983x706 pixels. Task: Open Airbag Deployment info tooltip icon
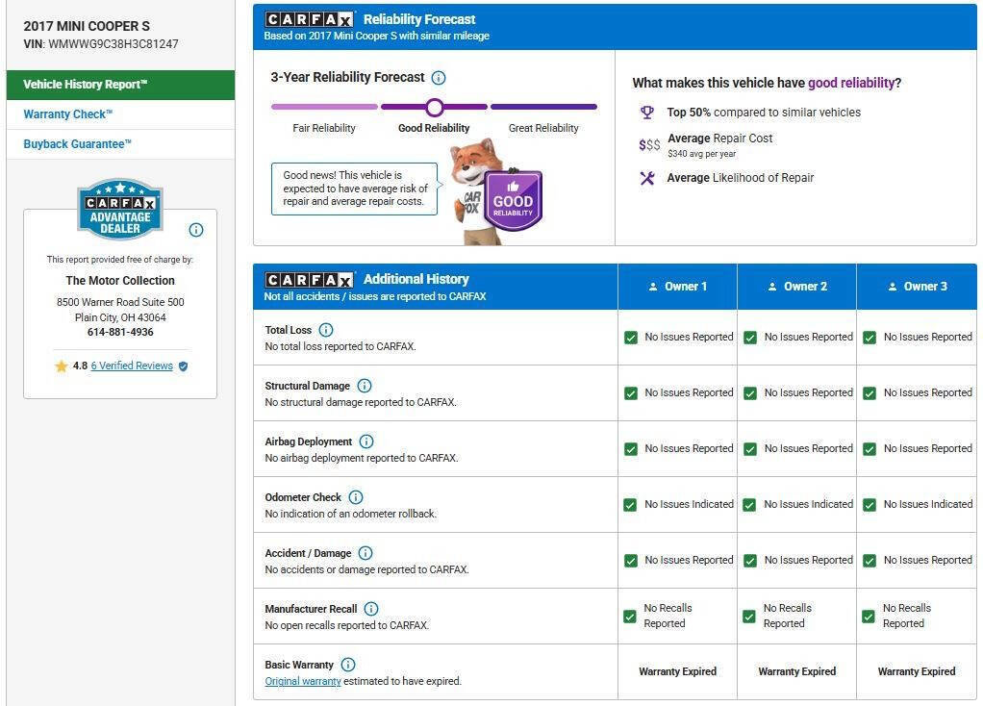click(x=366, y=441)
